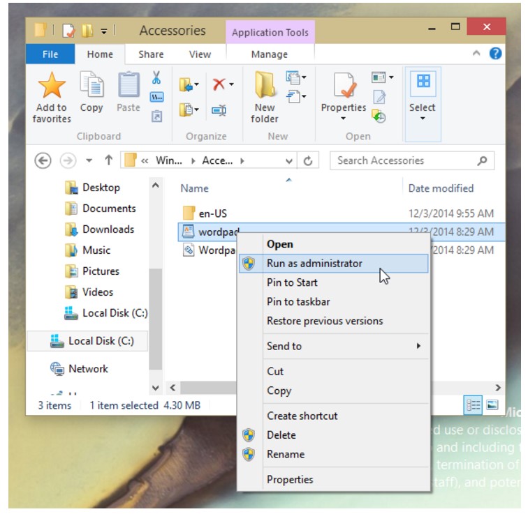Image resolution: width=528 pixels, height=514 pixels.
Task: Choose Rename in the context menu
Action: click(334, 454)
